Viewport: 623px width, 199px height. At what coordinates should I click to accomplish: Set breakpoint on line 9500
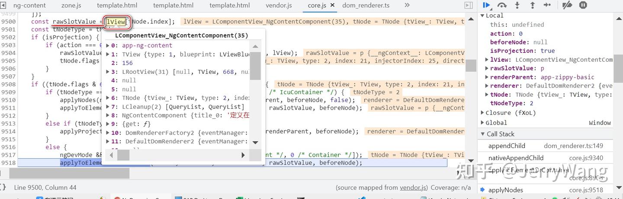tap(9, 22)
